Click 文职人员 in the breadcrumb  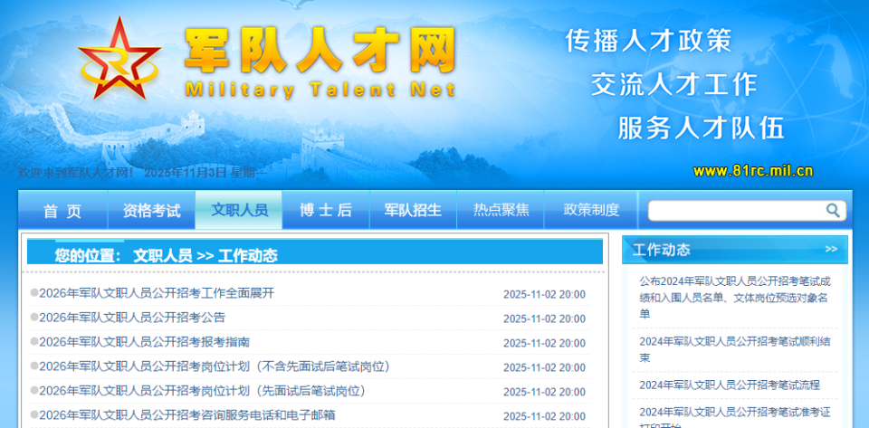tap(163, 255)
